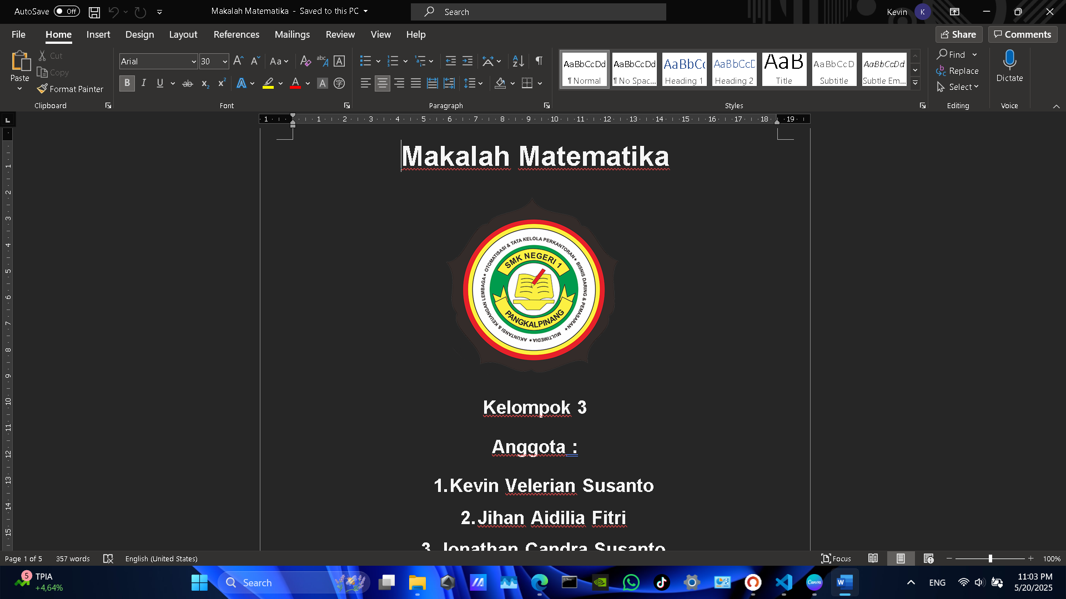
Task: Click the Character Shading icon
Action: coord(322,83)
